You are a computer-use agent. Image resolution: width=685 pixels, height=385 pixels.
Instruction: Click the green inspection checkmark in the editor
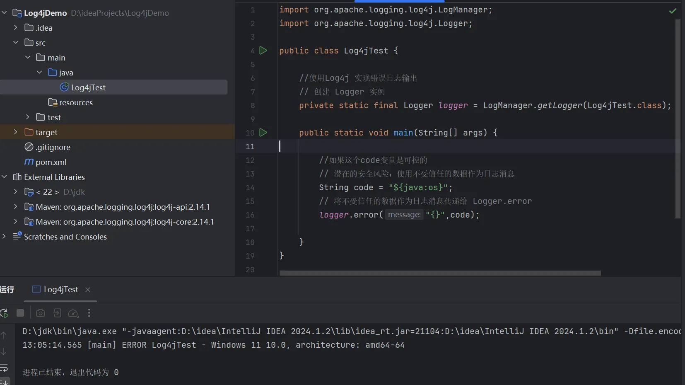(673, 11)
